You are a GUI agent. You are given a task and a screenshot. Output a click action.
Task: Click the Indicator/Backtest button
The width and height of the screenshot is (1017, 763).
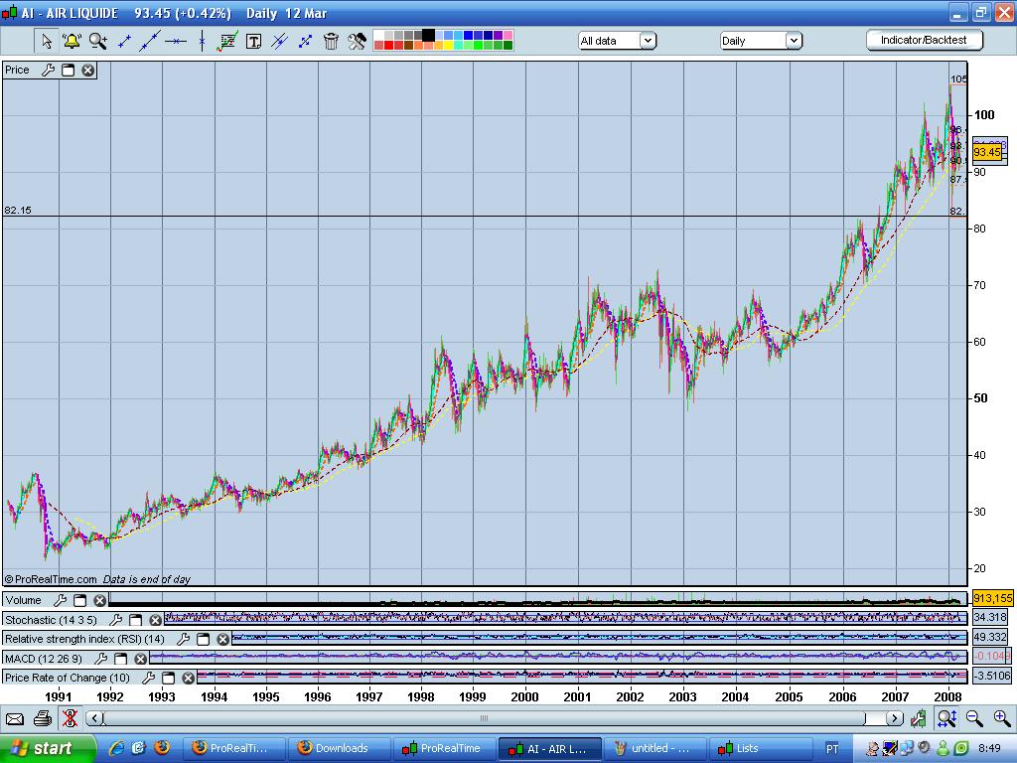tap(925, 40)
